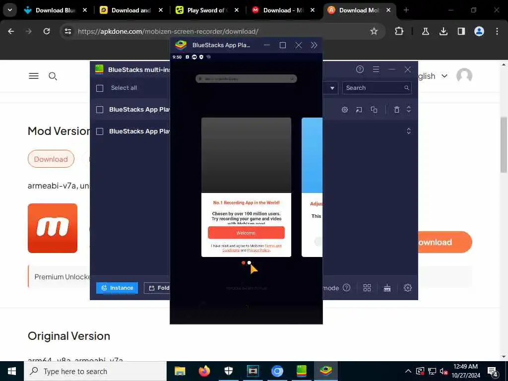Open Chrome three-dot menu
Image resolution: width=508 pixels, height=381 pixels.
(497, 31)
